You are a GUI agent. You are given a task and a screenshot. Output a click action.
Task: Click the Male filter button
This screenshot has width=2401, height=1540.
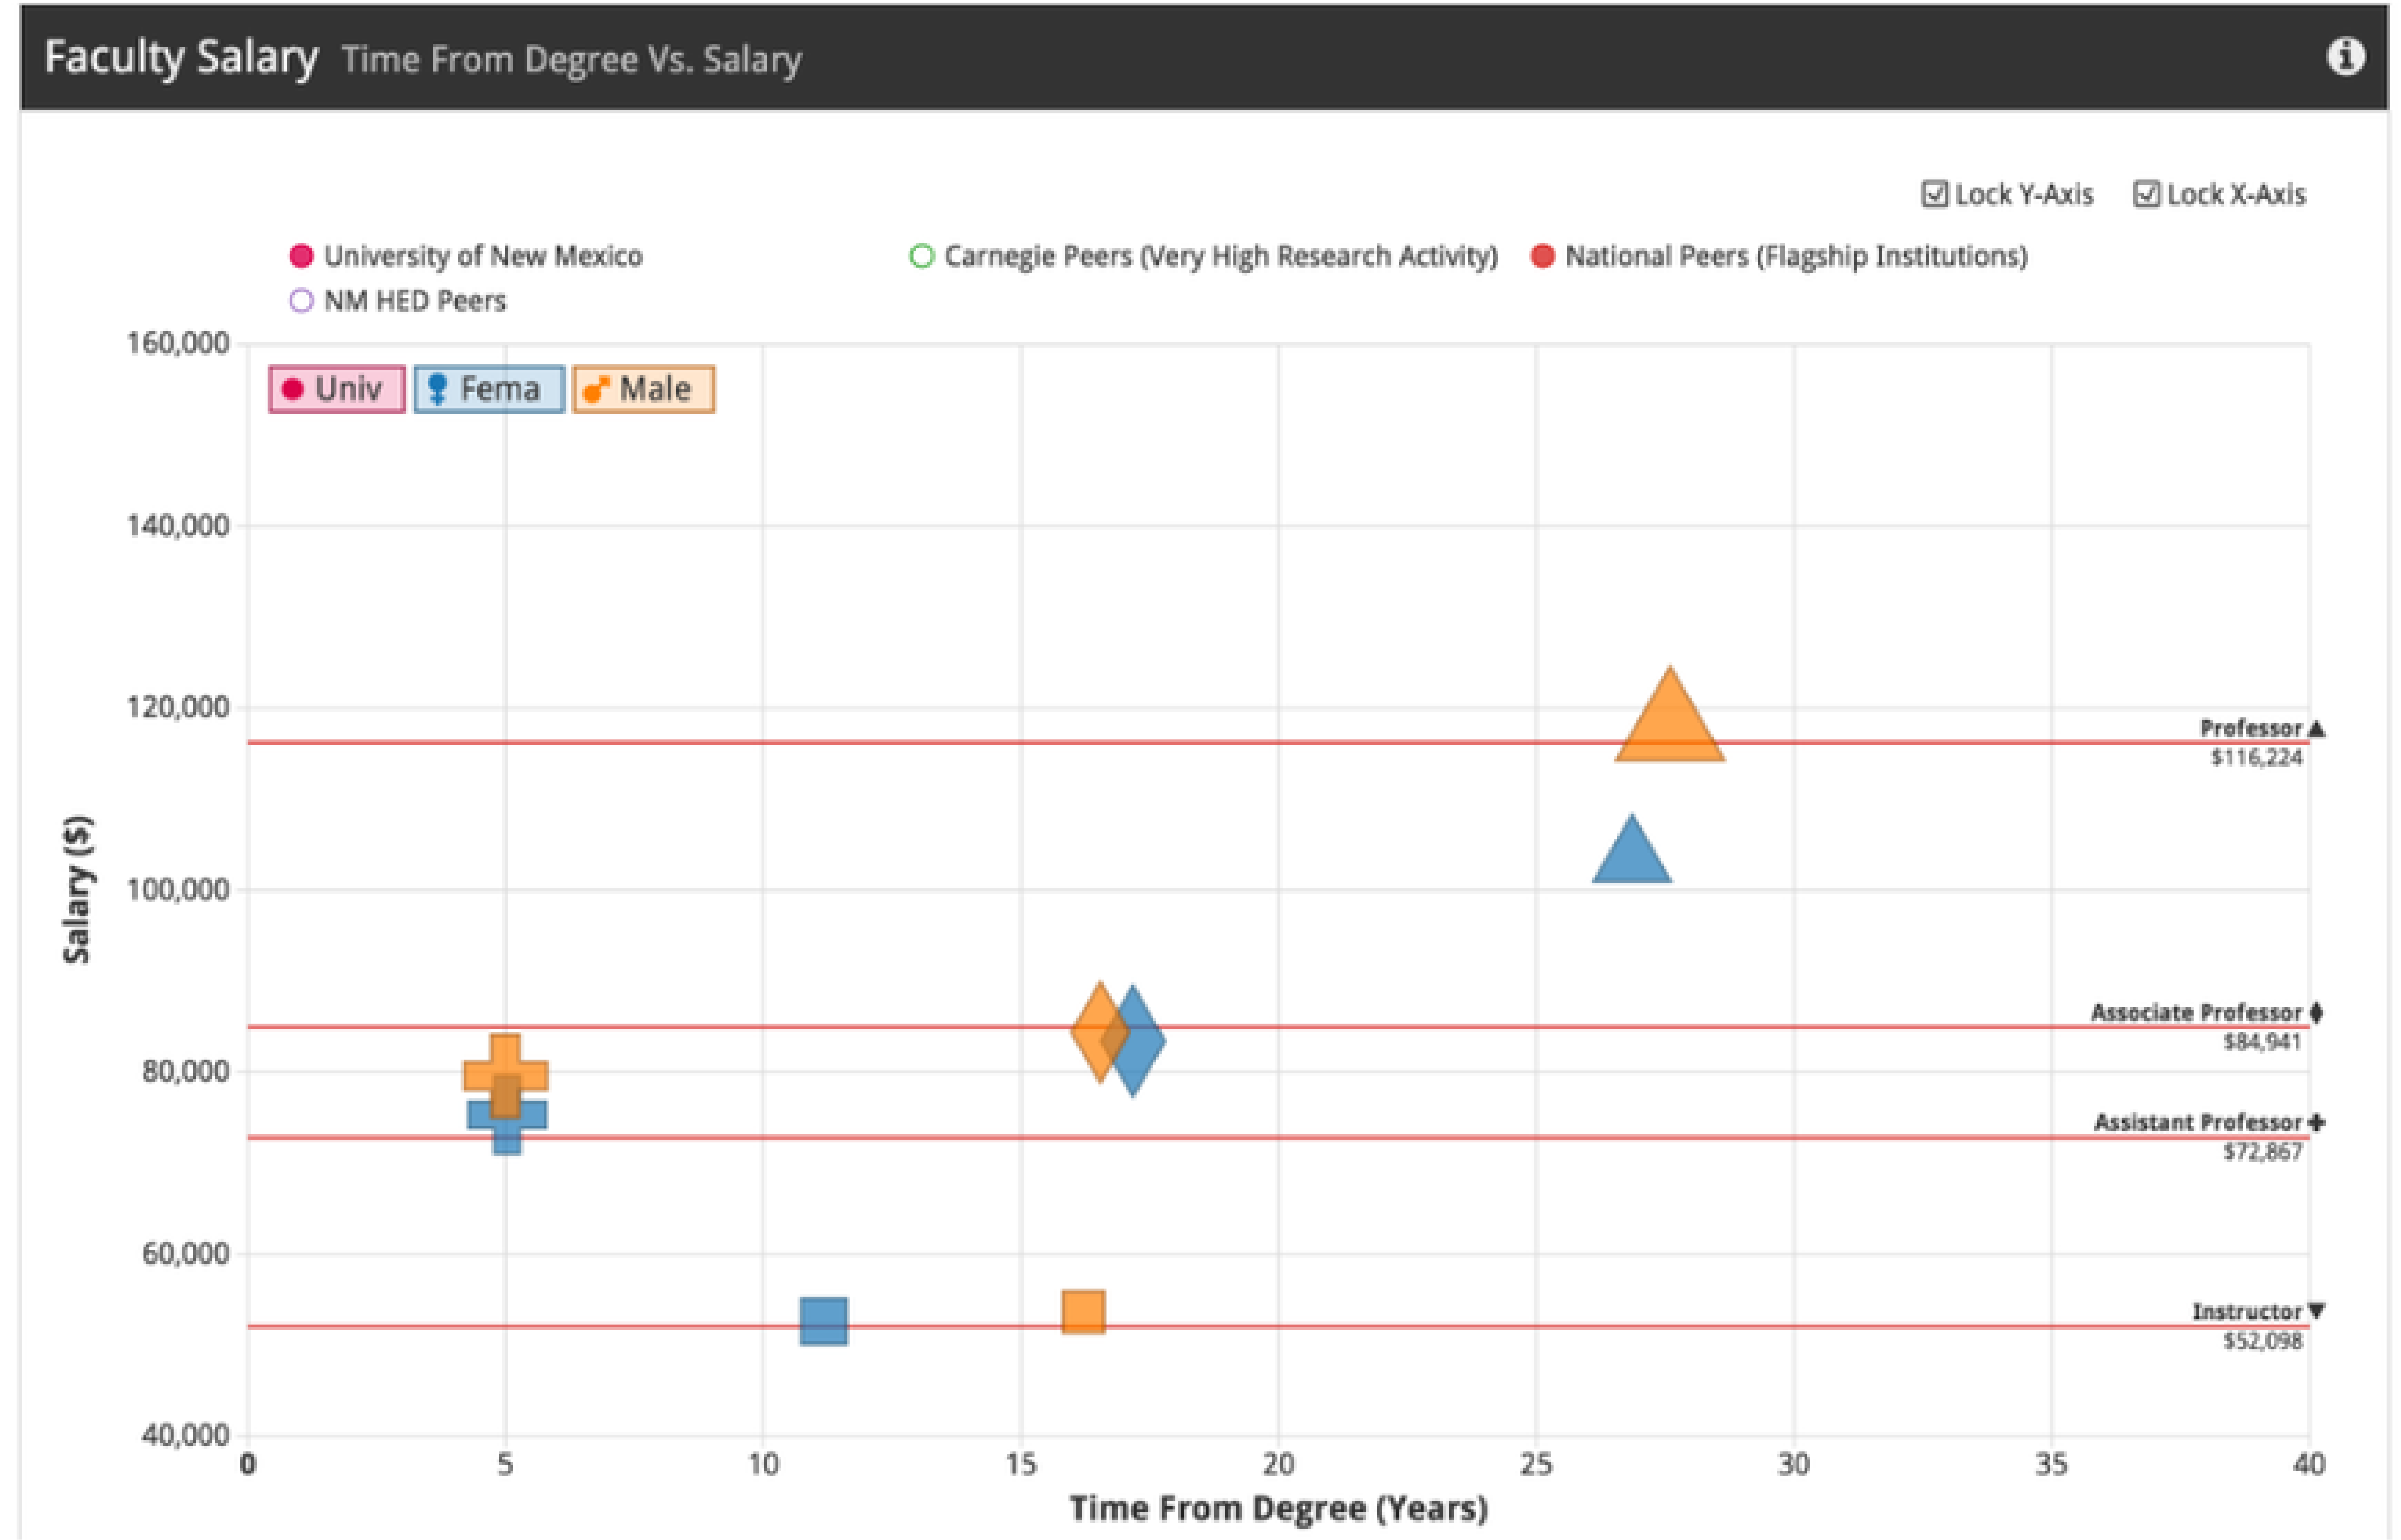(x=643, y=389)
